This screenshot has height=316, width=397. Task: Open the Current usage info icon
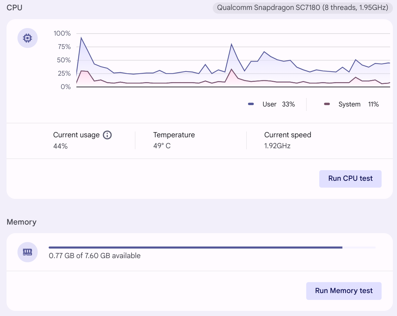click(x=107, y=135)
